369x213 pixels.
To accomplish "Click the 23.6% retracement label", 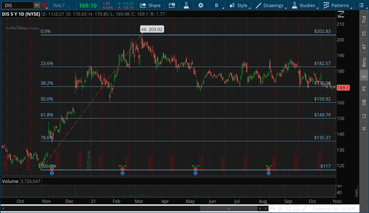I will click(47, 63).
